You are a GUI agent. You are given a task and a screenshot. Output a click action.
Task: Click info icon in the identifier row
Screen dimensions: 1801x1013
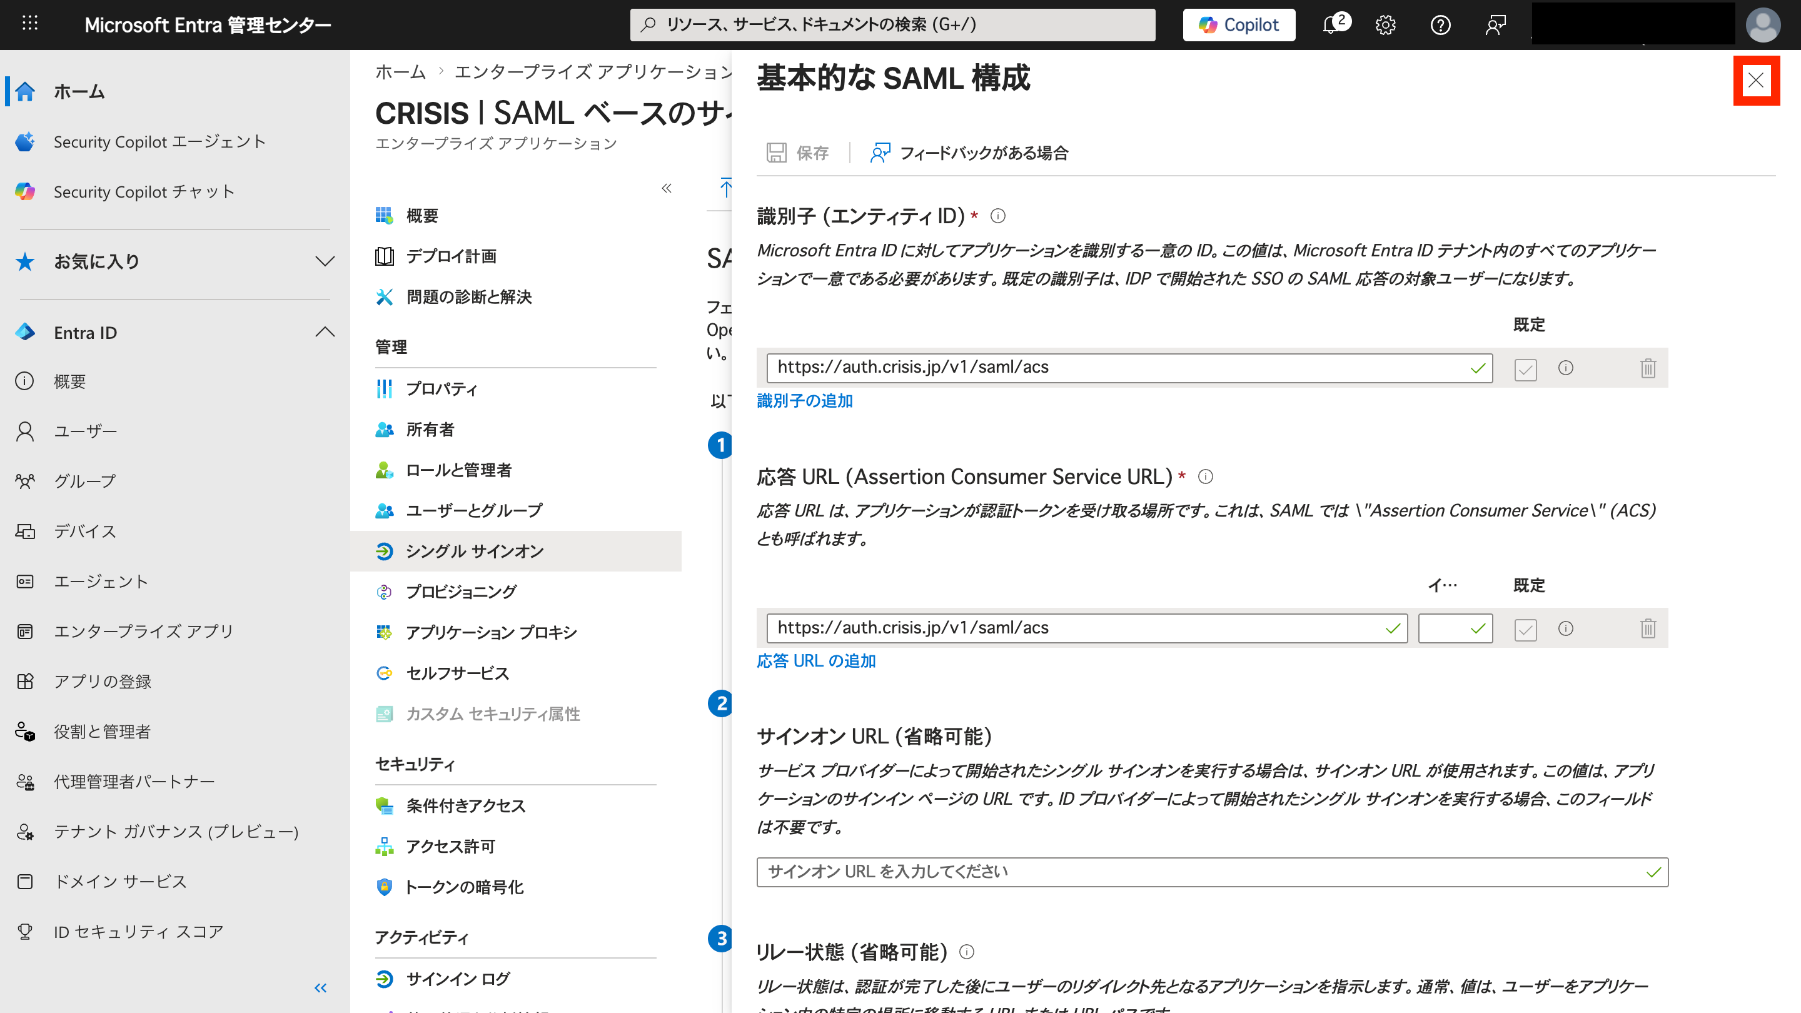1565,368
